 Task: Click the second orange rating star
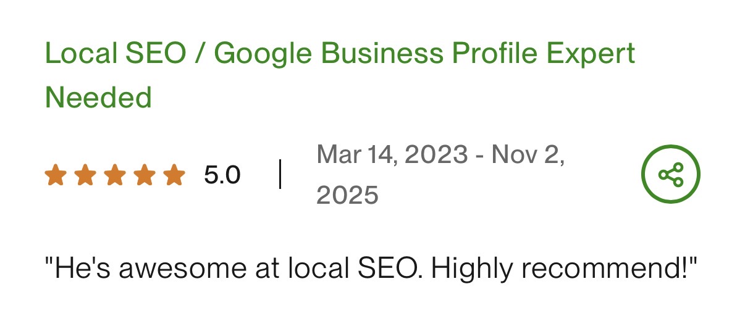[85, 175]
